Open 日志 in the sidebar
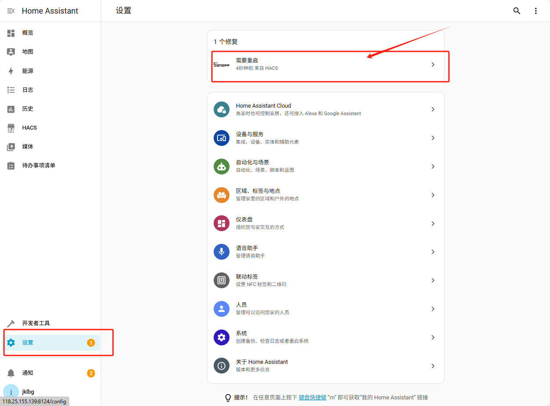Viewport: 550px width, 406px height. point(28,90)
